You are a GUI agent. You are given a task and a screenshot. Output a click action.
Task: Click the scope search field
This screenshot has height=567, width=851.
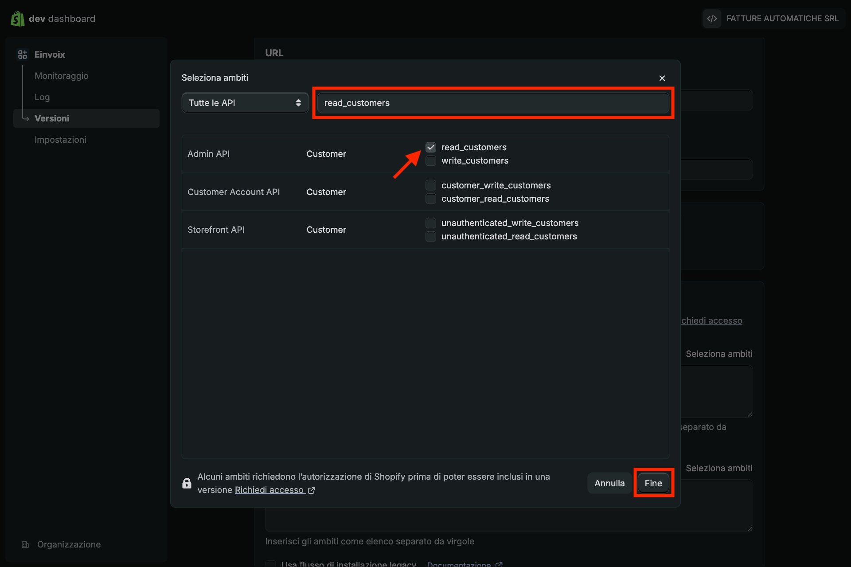click(493, 103)
